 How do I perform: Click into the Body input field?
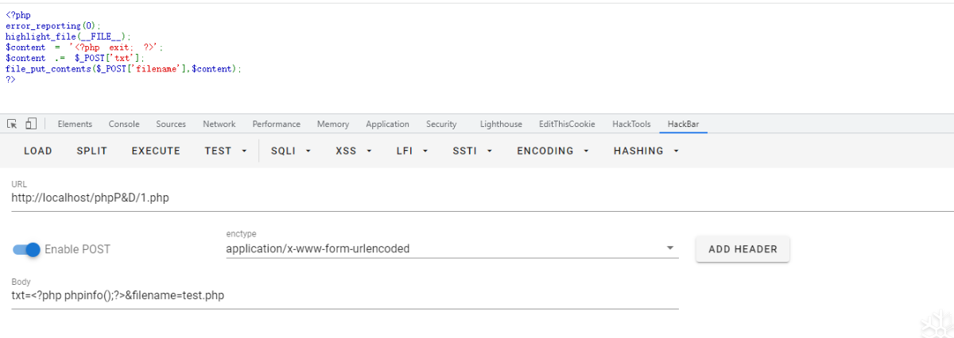[345, 296]
